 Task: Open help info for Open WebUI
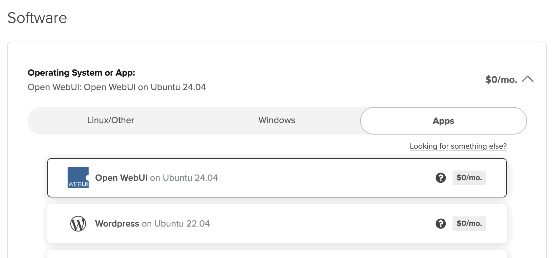[x=440, y=178]
